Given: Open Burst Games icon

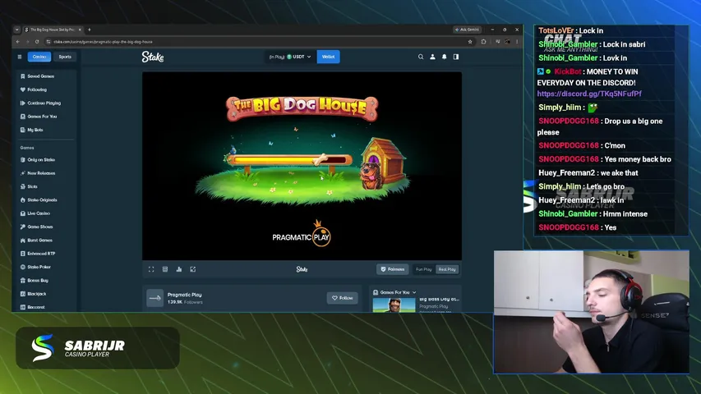Looking at the screenshot, I should click(23, 240).
